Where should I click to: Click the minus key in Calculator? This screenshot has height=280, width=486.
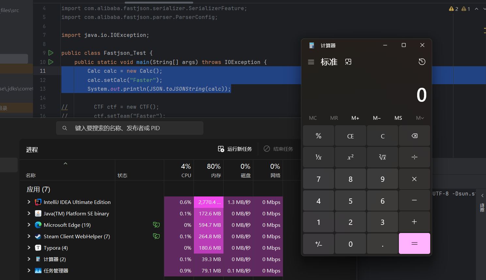(415, 200)
